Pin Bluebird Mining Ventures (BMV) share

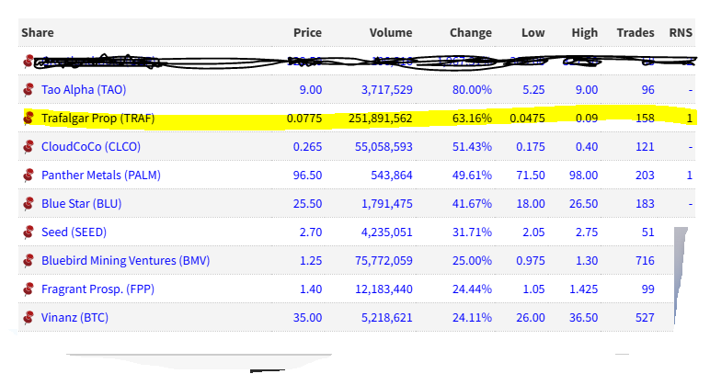(x=29, y=260)
